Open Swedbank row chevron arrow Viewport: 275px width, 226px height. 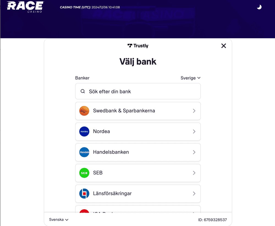click(194, 111)
